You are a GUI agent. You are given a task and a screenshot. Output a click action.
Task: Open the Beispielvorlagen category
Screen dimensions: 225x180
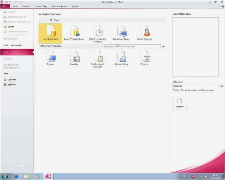tap(121, 33)
